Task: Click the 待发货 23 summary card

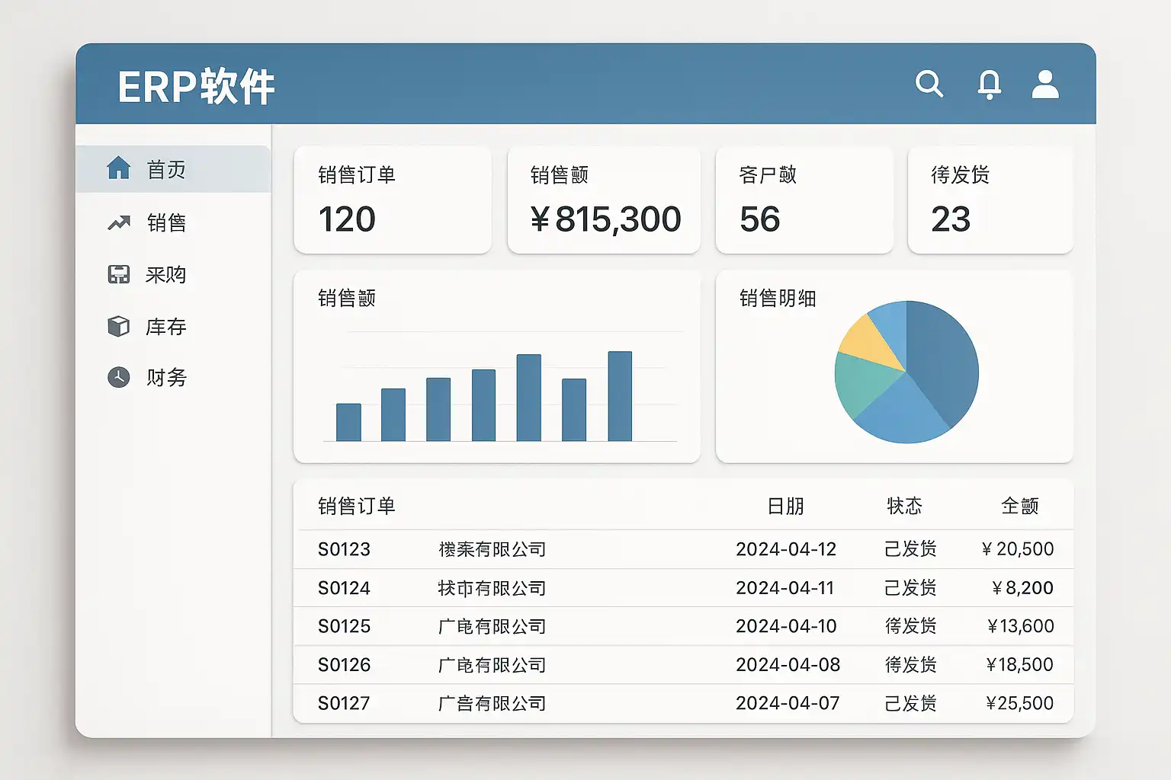Action: 990,200
